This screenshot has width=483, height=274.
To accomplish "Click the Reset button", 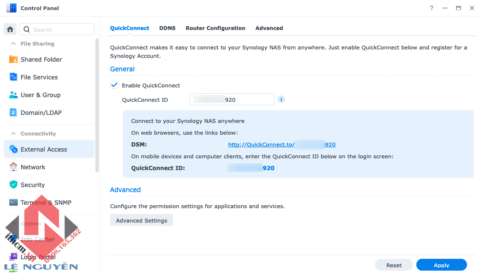I will point(394,265).
